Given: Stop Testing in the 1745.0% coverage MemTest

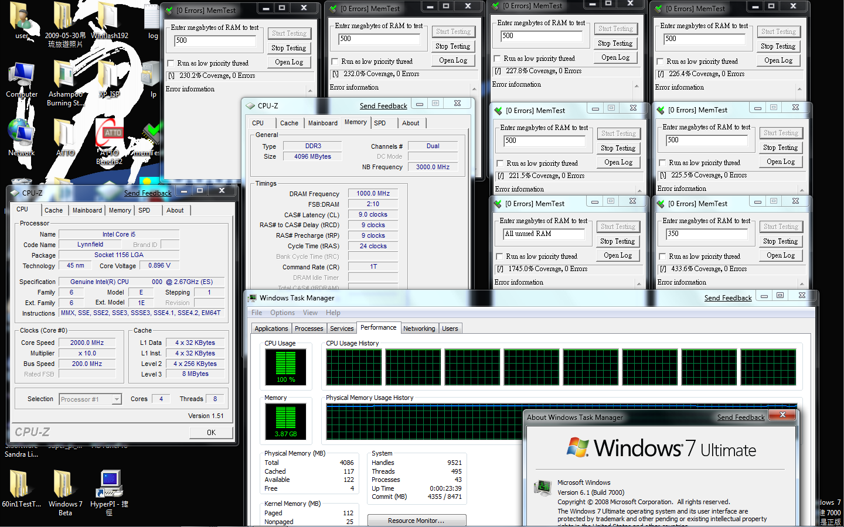Looking at the screenshot, I should point(618,241).
